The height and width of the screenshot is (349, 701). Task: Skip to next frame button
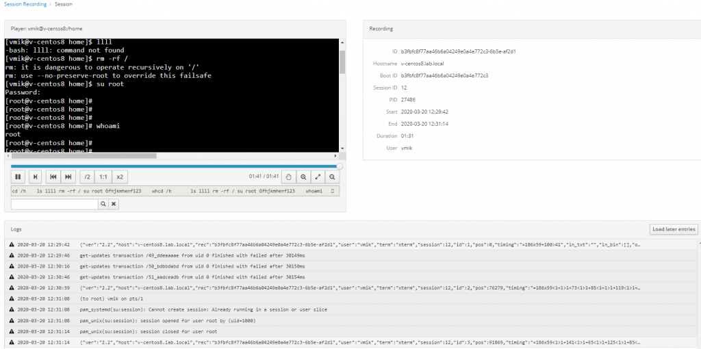click(36, 177)
